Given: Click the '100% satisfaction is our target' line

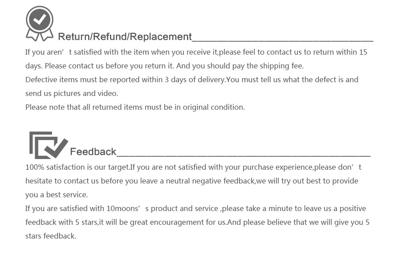Looking at the screenshot, I should point(193,167).
